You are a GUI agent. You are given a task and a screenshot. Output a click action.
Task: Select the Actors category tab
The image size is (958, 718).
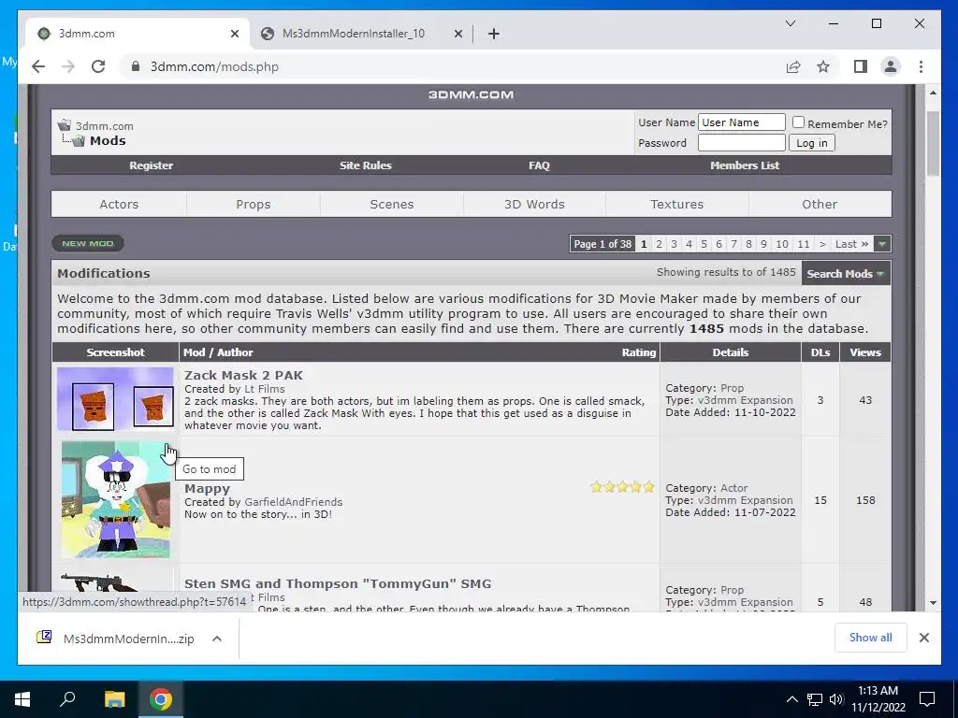119,205
